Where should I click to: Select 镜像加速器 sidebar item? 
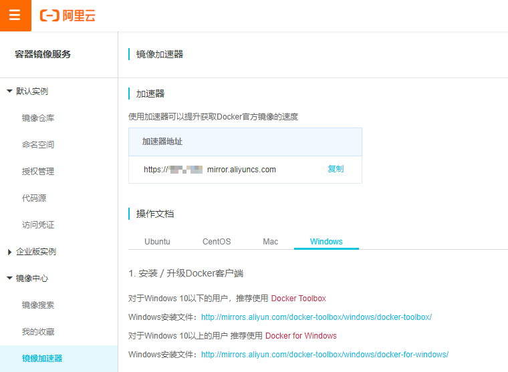tap(59, 359)
